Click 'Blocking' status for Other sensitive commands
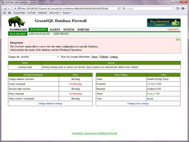Screen dimensions: 189x142 tap(76, 99)
